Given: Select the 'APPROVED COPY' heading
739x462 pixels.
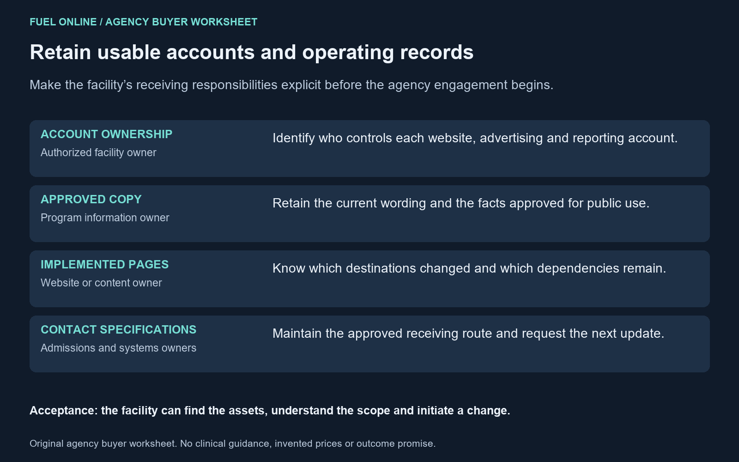Looking at the screenshot, I should click(x=91, y=200).
